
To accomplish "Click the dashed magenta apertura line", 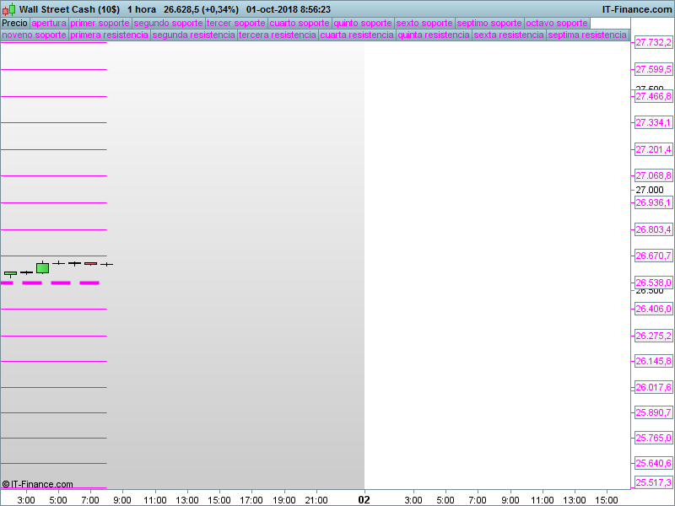I will tap(50, 283).
